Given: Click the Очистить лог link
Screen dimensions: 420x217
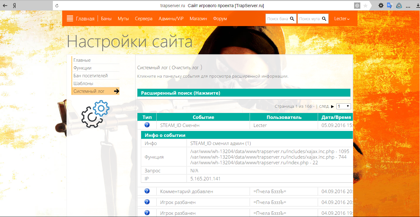Looking at the screenshot, I should point(185,67).
